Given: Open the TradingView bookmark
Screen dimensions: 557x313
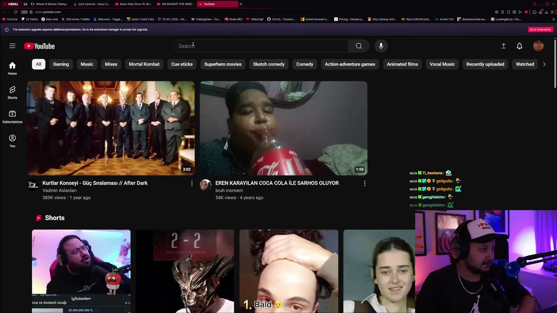Looking at the screenshot, I should pos(206,19).
